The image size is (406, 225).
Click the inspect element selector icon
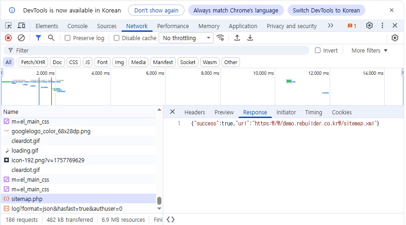click(x=9, y=26)
